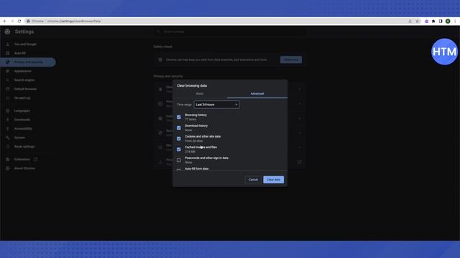Expand the fourth Privacy row's right arrow
The height and width of the screenshot is (258, 460).
point(300,133)
